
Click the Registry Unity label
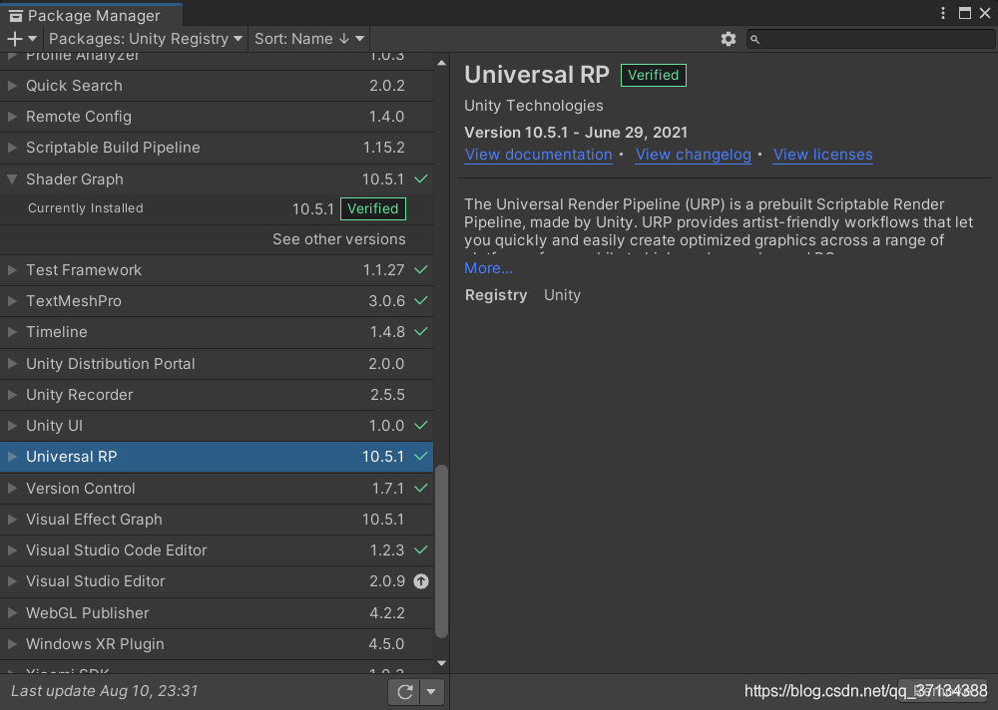(x=523, y=295)
